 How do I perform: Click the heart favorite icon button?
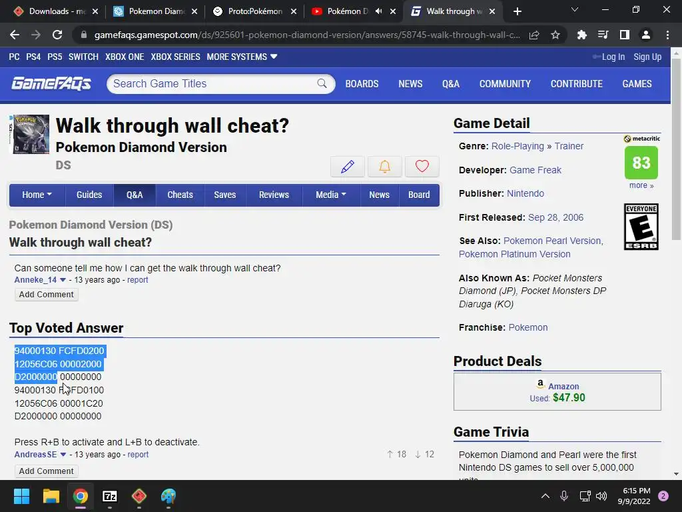point(422,166)
